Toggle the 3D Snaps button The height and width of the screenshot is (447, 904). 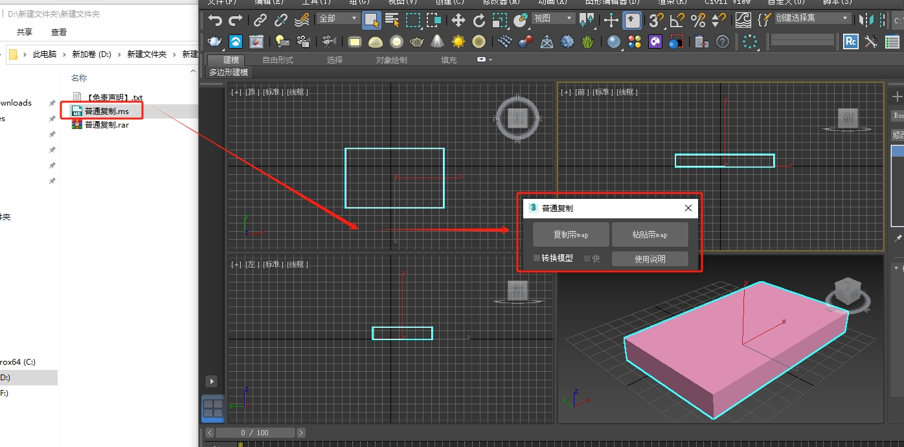click(x=657, y=21)
